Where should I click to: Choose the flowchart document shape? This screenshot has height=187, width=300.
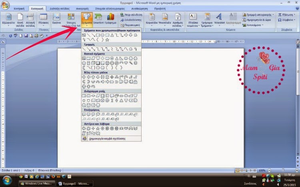pyautogui.click(x=112, y=96)
